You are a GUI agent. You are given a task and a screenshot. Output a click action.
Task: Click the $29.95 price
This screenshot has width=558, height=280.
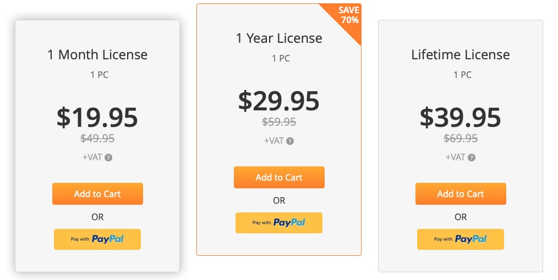(279, 101)
